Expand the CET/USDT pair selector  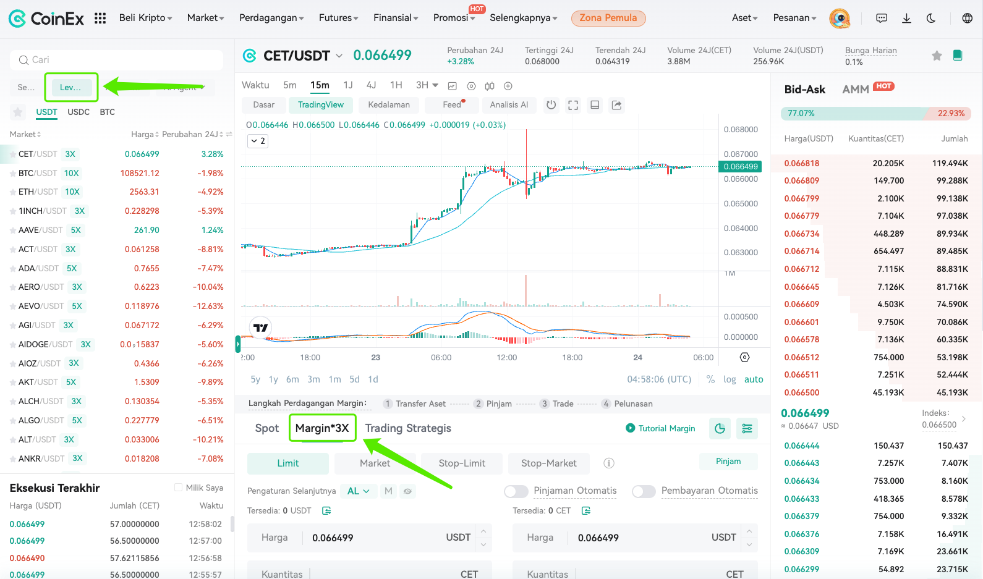click(x=339, y=56)
